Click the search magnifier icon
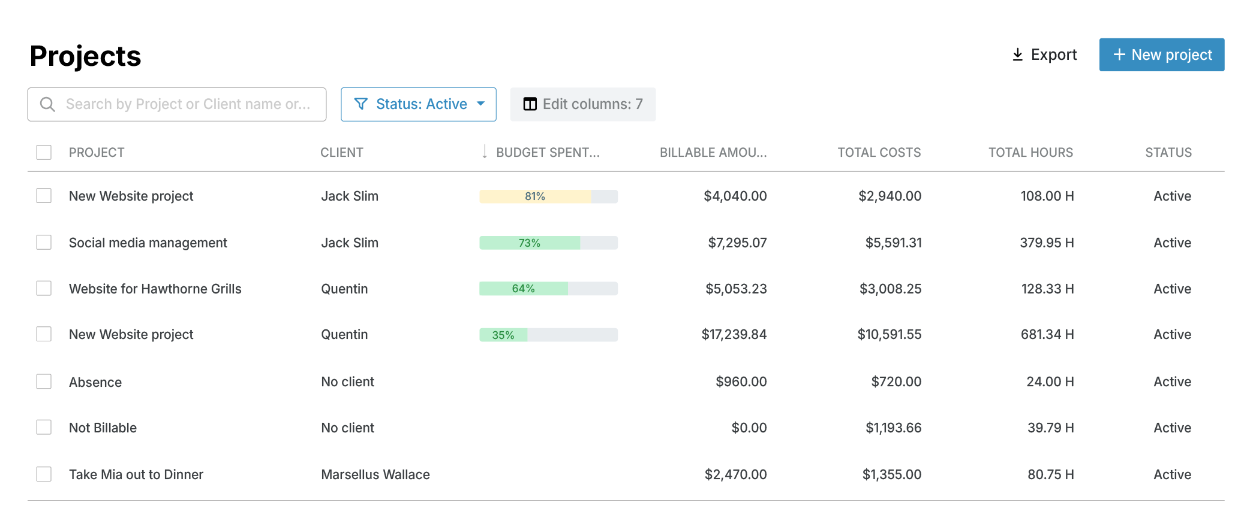Viewport: 1250px width, 524px height. [47, 104]
